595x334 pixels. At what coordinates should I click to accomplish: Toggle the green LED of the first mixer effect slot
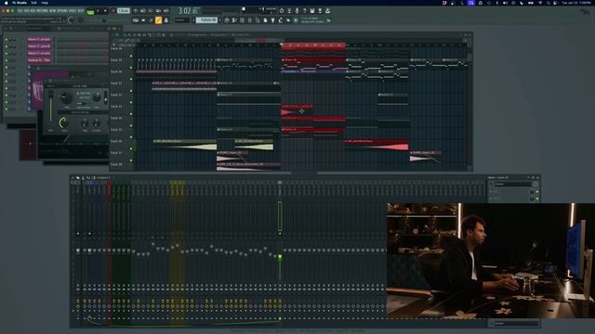click(x=537, y=192)
